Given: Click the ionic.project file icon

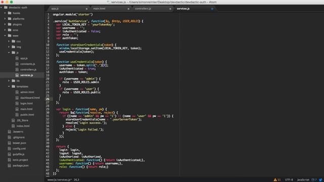Looking at the screenshot, I should tap(9, 160).
